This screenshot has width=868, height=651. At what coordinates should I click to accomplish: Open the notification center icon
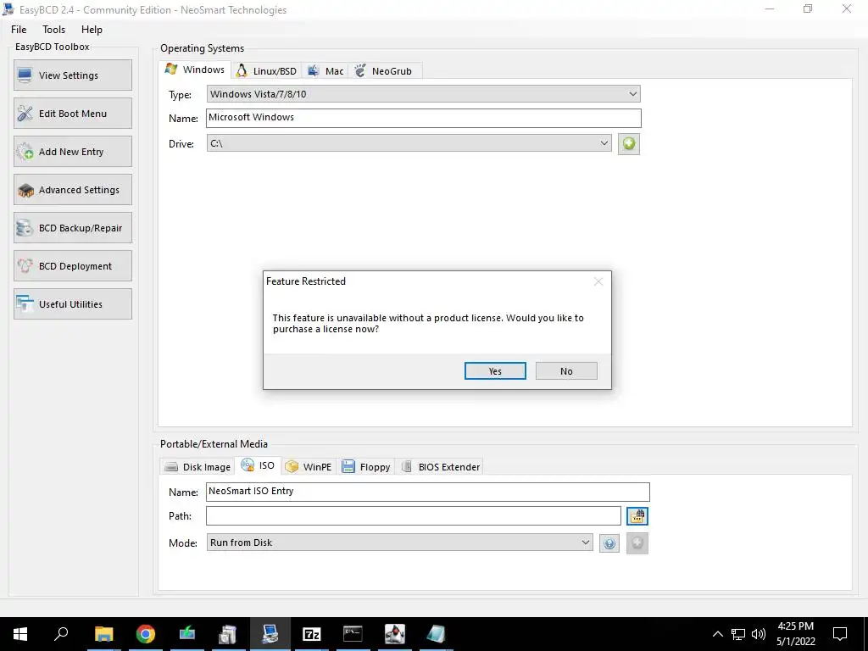click(x=840, y=634)
